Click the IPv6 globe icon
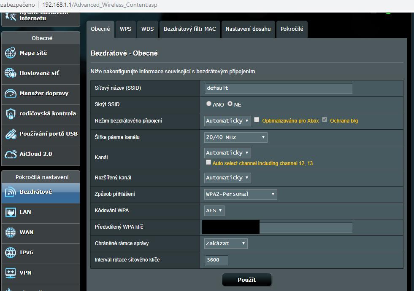 [x=10, y=253]
